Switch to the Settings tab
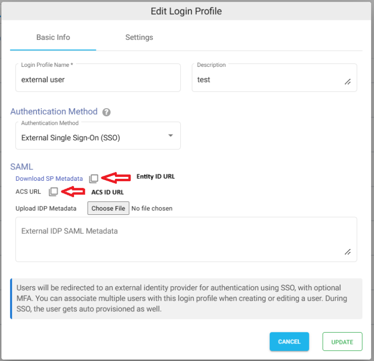The image size is (374, 361). click(x=139, y=37)
